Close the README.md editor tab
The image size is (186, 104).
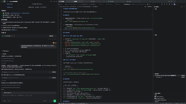pyautogui.click(x=130, y=4)
